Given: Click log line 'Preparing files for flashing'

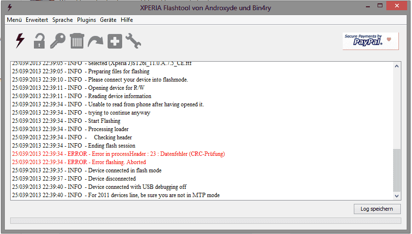Looking at the screenshot, I should coord(80,71).
